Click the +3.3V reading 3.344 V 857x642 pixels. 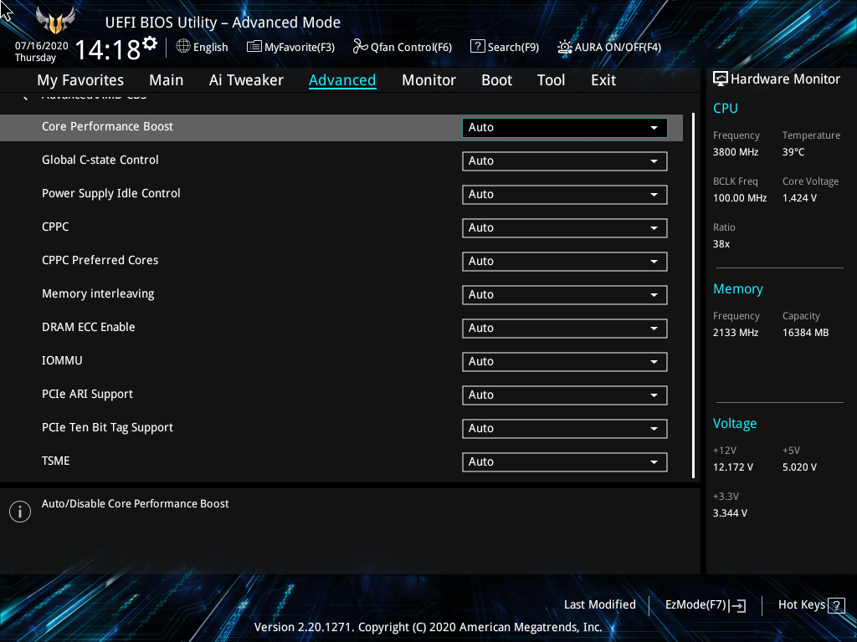[x=730, y=513]
